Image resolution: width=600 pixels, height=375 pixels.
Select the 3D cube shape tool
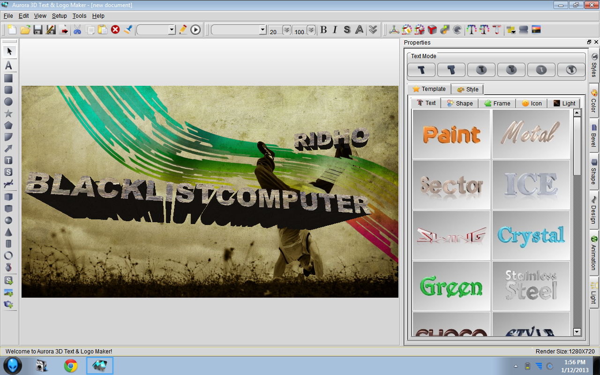coord(9,196)
